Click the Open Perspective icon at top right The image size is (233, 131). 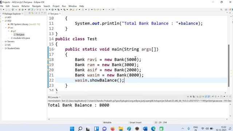click(226, 10)
